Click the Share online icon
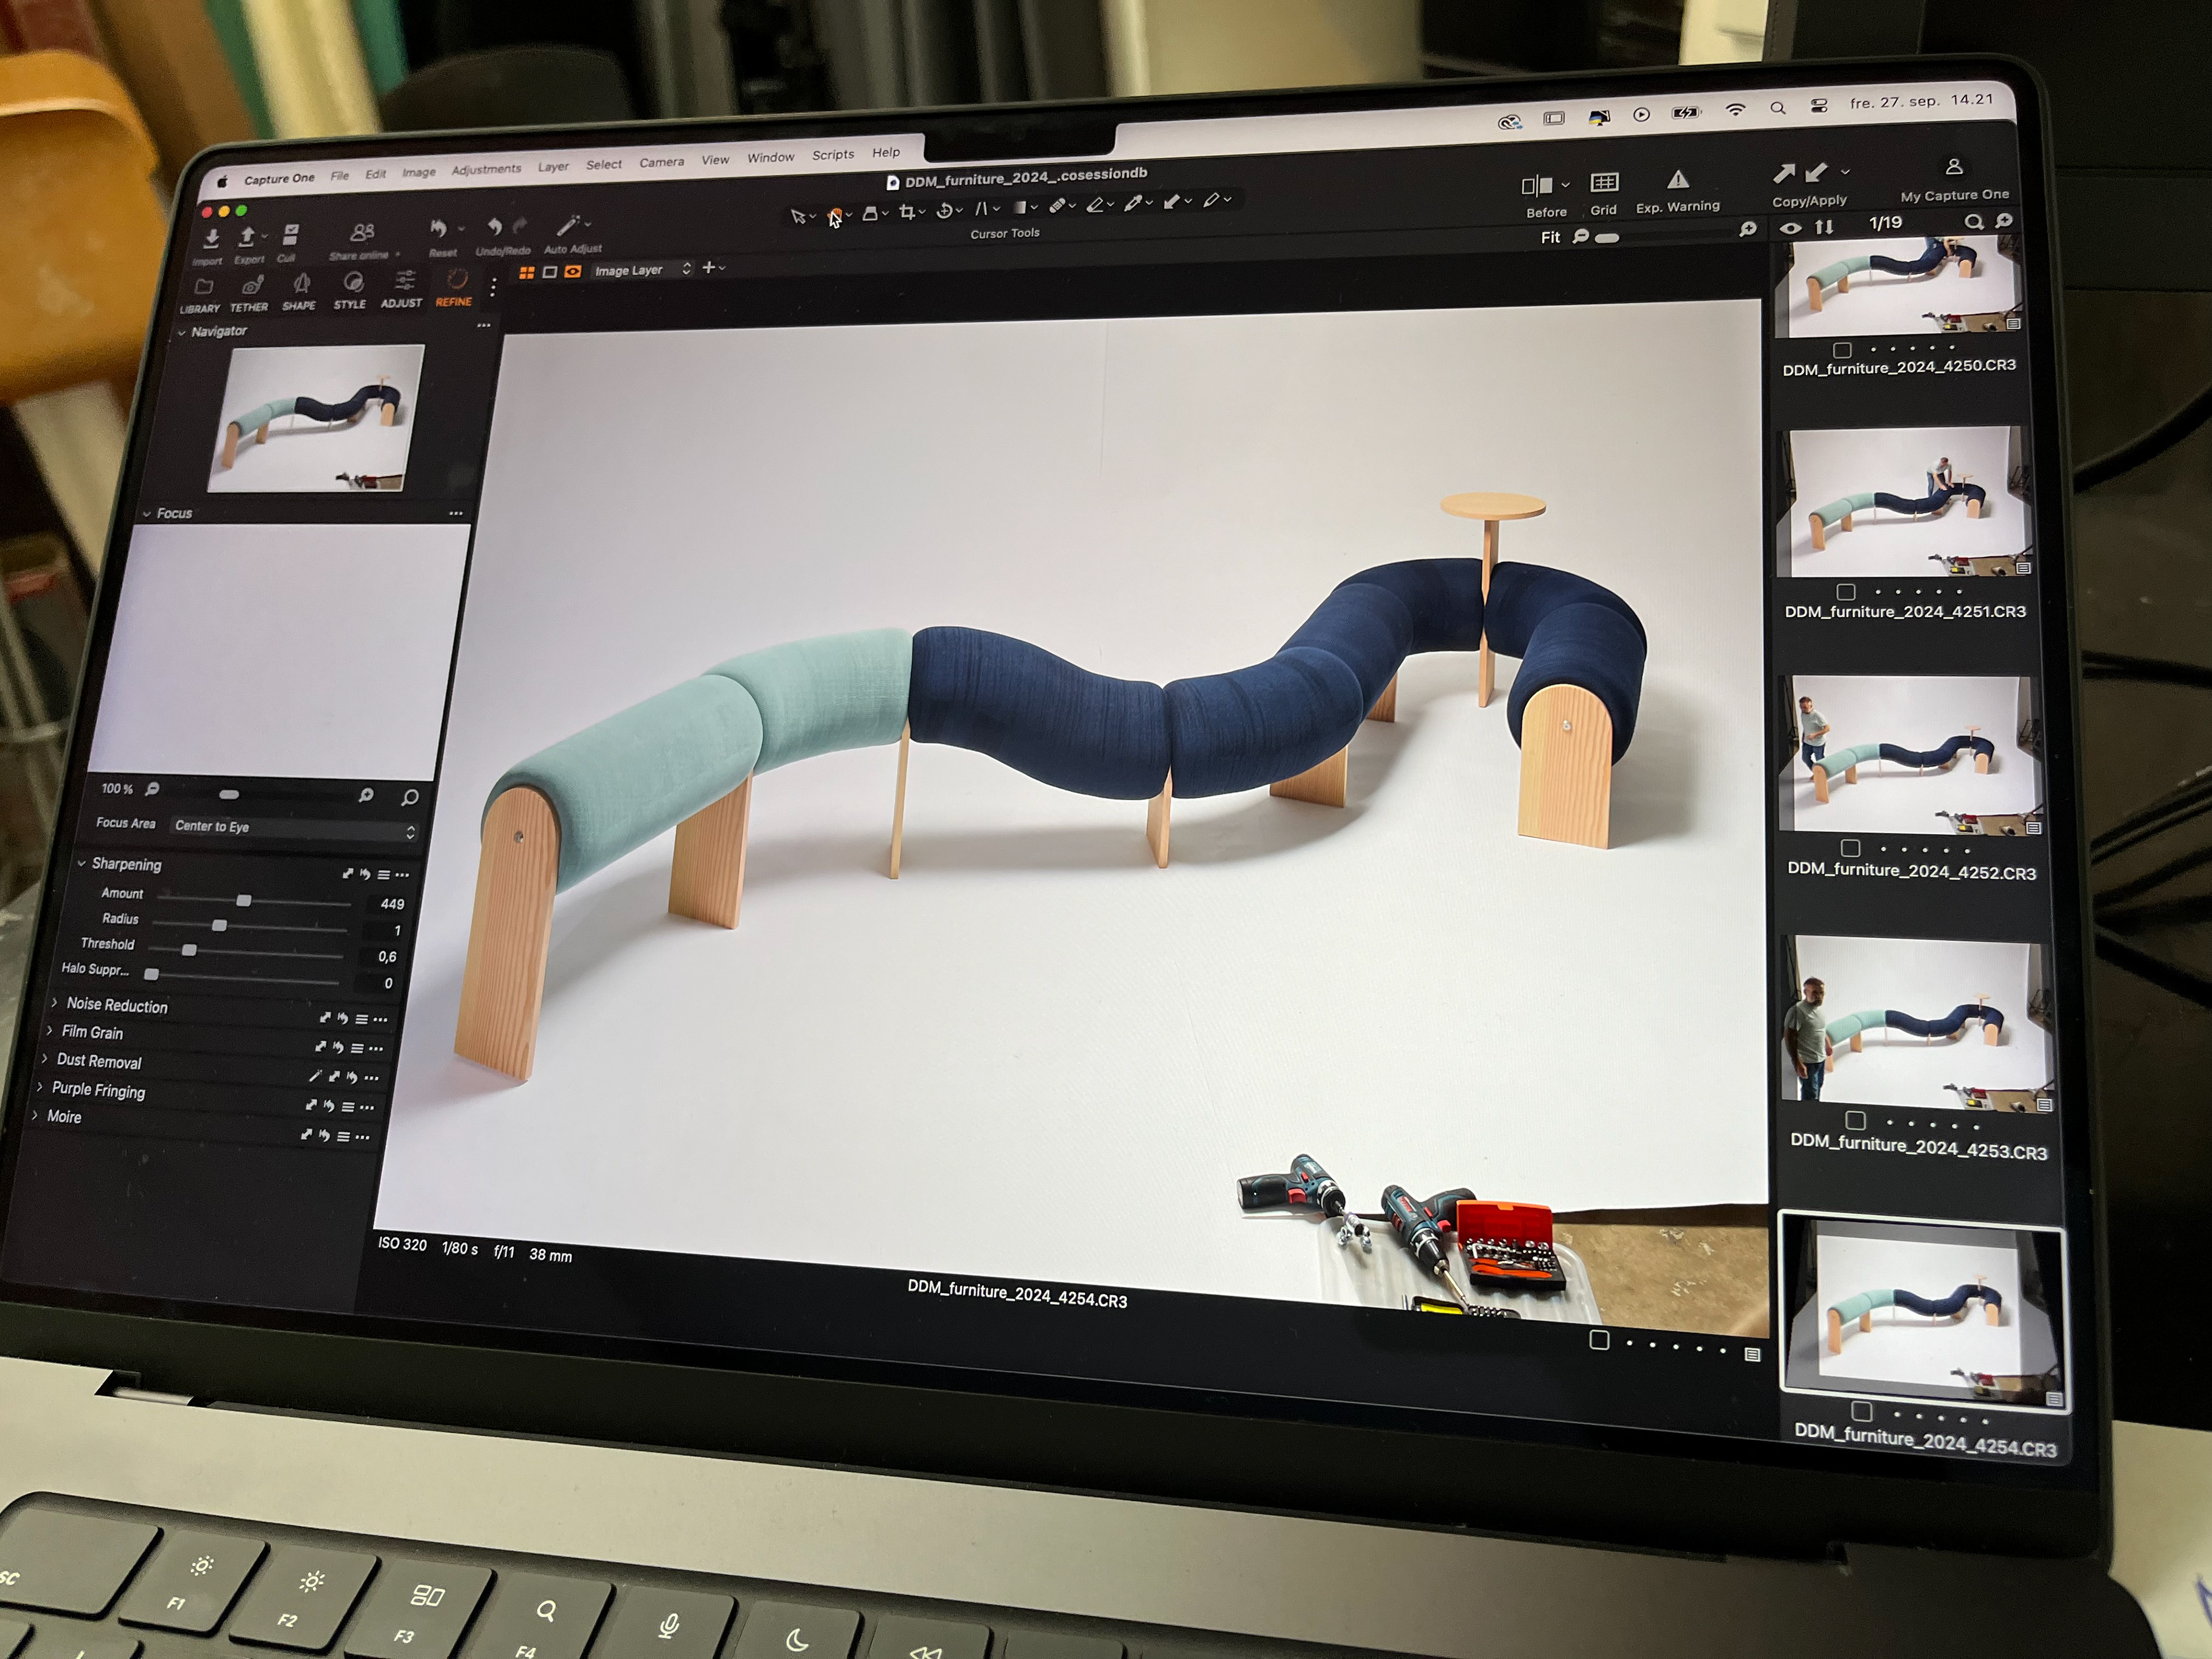 [x=362, y=233]
